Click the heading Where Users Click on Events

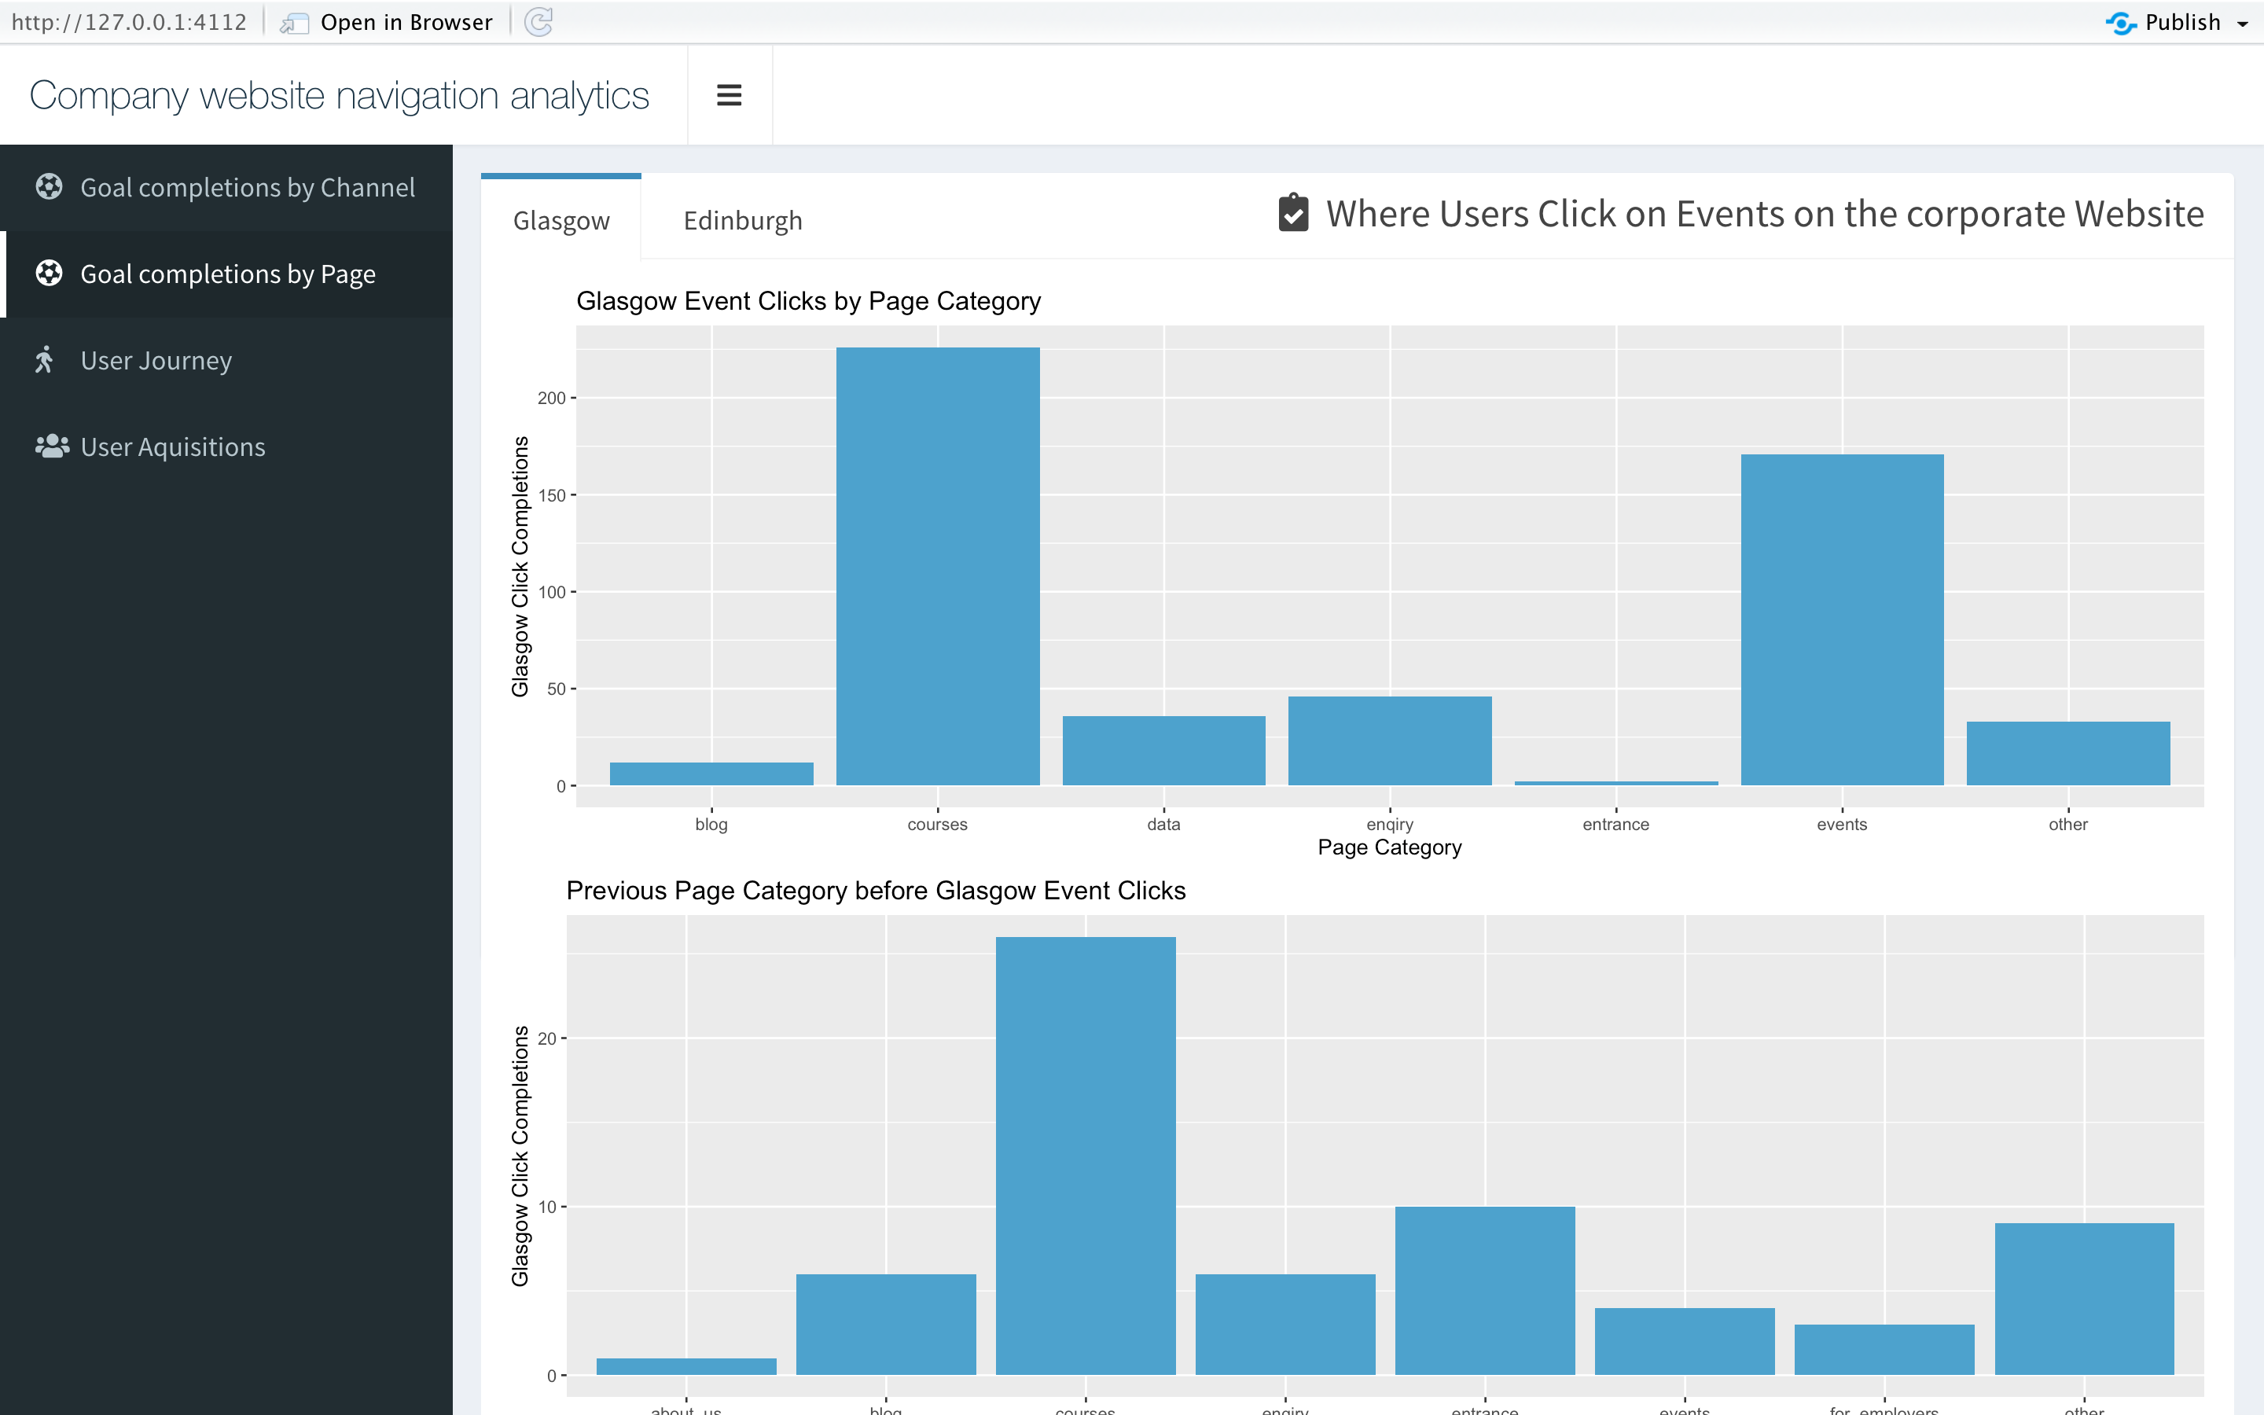(x=1764, y=215)
